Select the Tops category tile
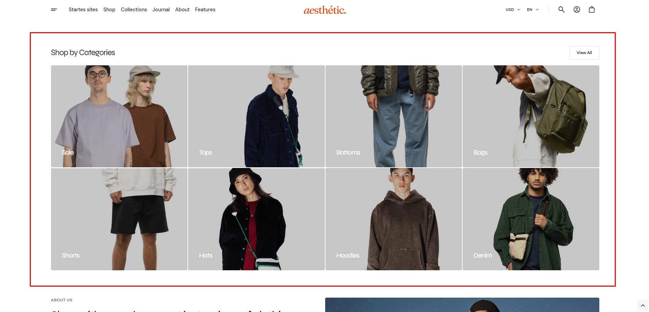This screenshot has width=649, height=312. pos(256,116)
